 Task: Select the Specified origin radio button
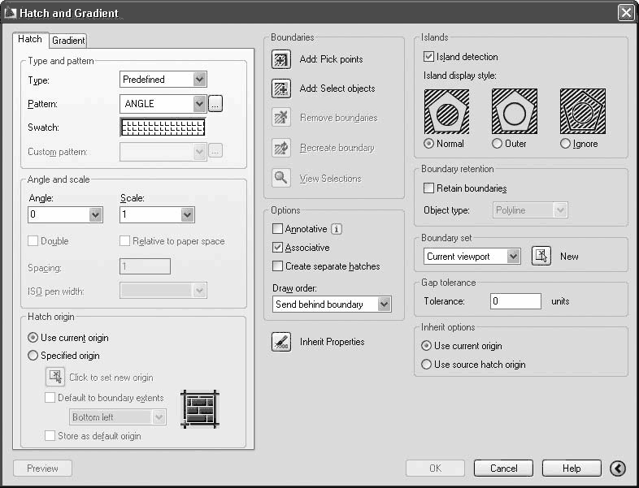click(33, 356)
